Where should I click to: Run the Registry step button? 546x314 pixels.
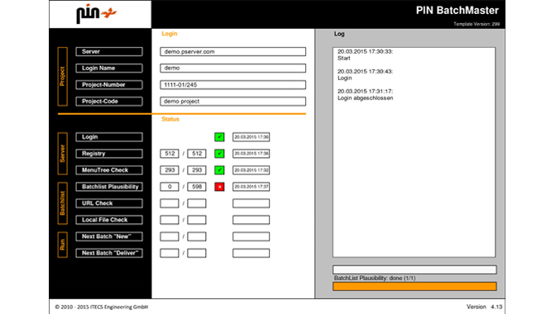[x=109, y=154]
